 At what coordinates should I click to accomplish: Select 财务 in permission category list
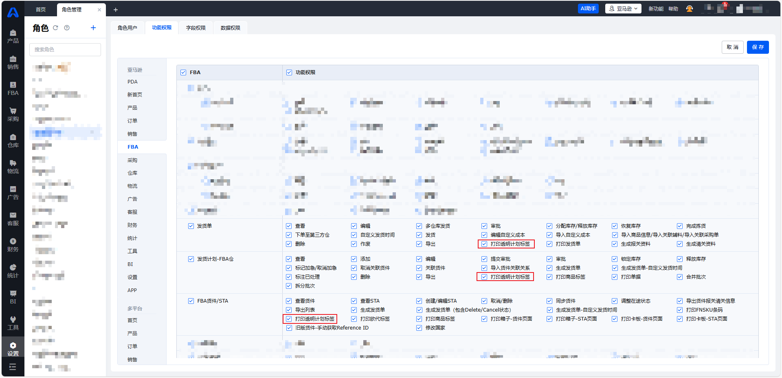point(132,225)
